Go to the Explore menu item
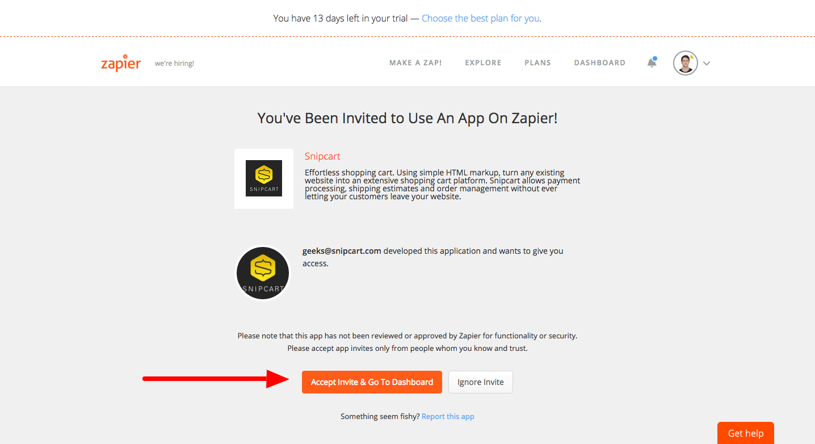815x444 pixels. point(483,63)
